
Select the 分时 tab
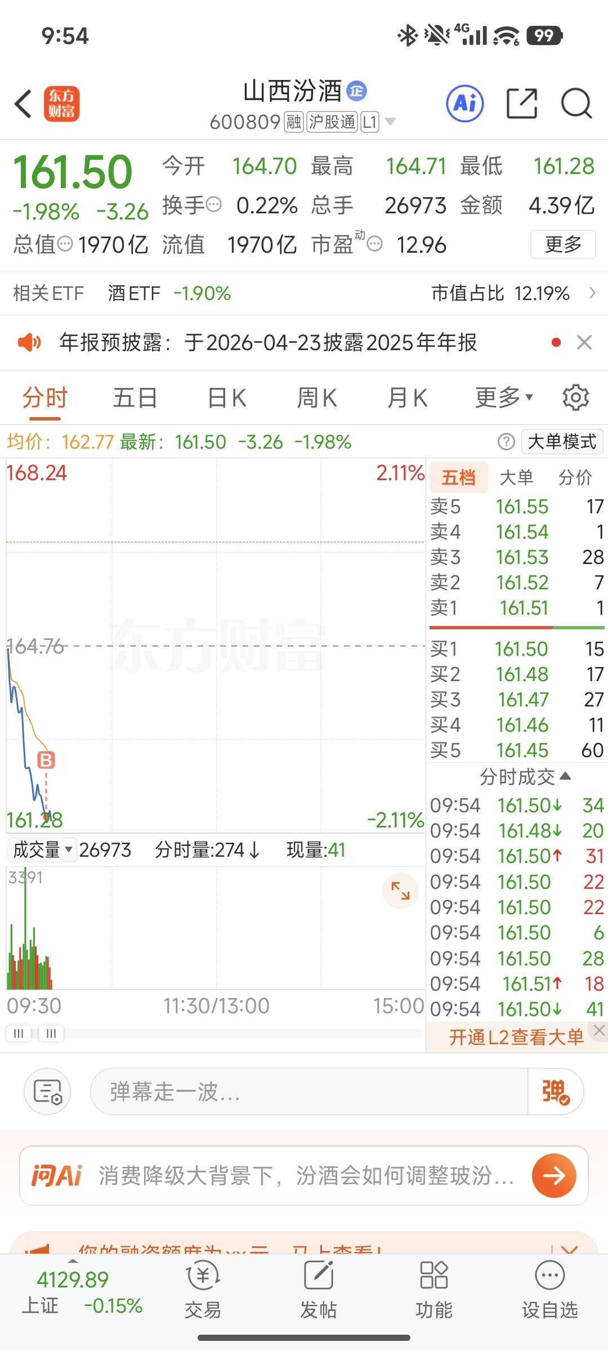[x=45, y=397]
